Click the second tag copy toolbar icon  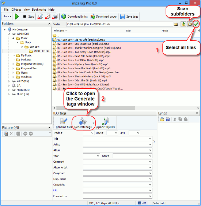coord(48,17)
